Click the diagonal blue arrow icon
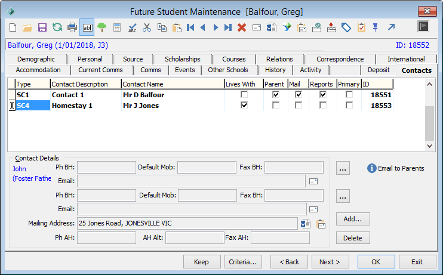This screenshot has height=275, width=443. coord(391,27)
